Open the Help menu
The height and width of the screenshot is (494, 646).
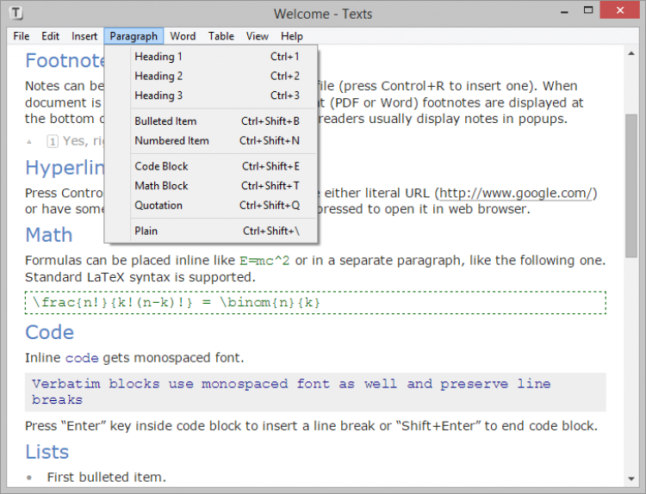tap(292, 36)
